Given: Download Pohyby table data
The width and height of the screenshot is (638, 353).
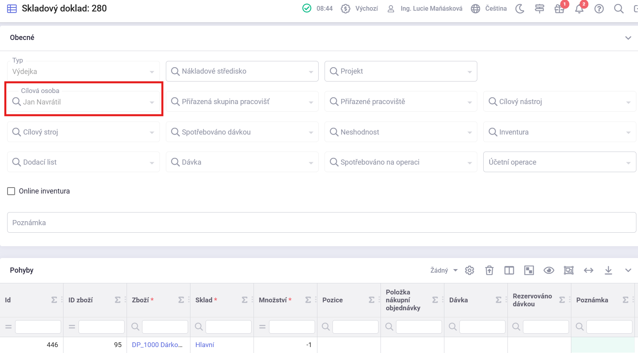Looking at the screenshot, I should click(x=608, y=270).
